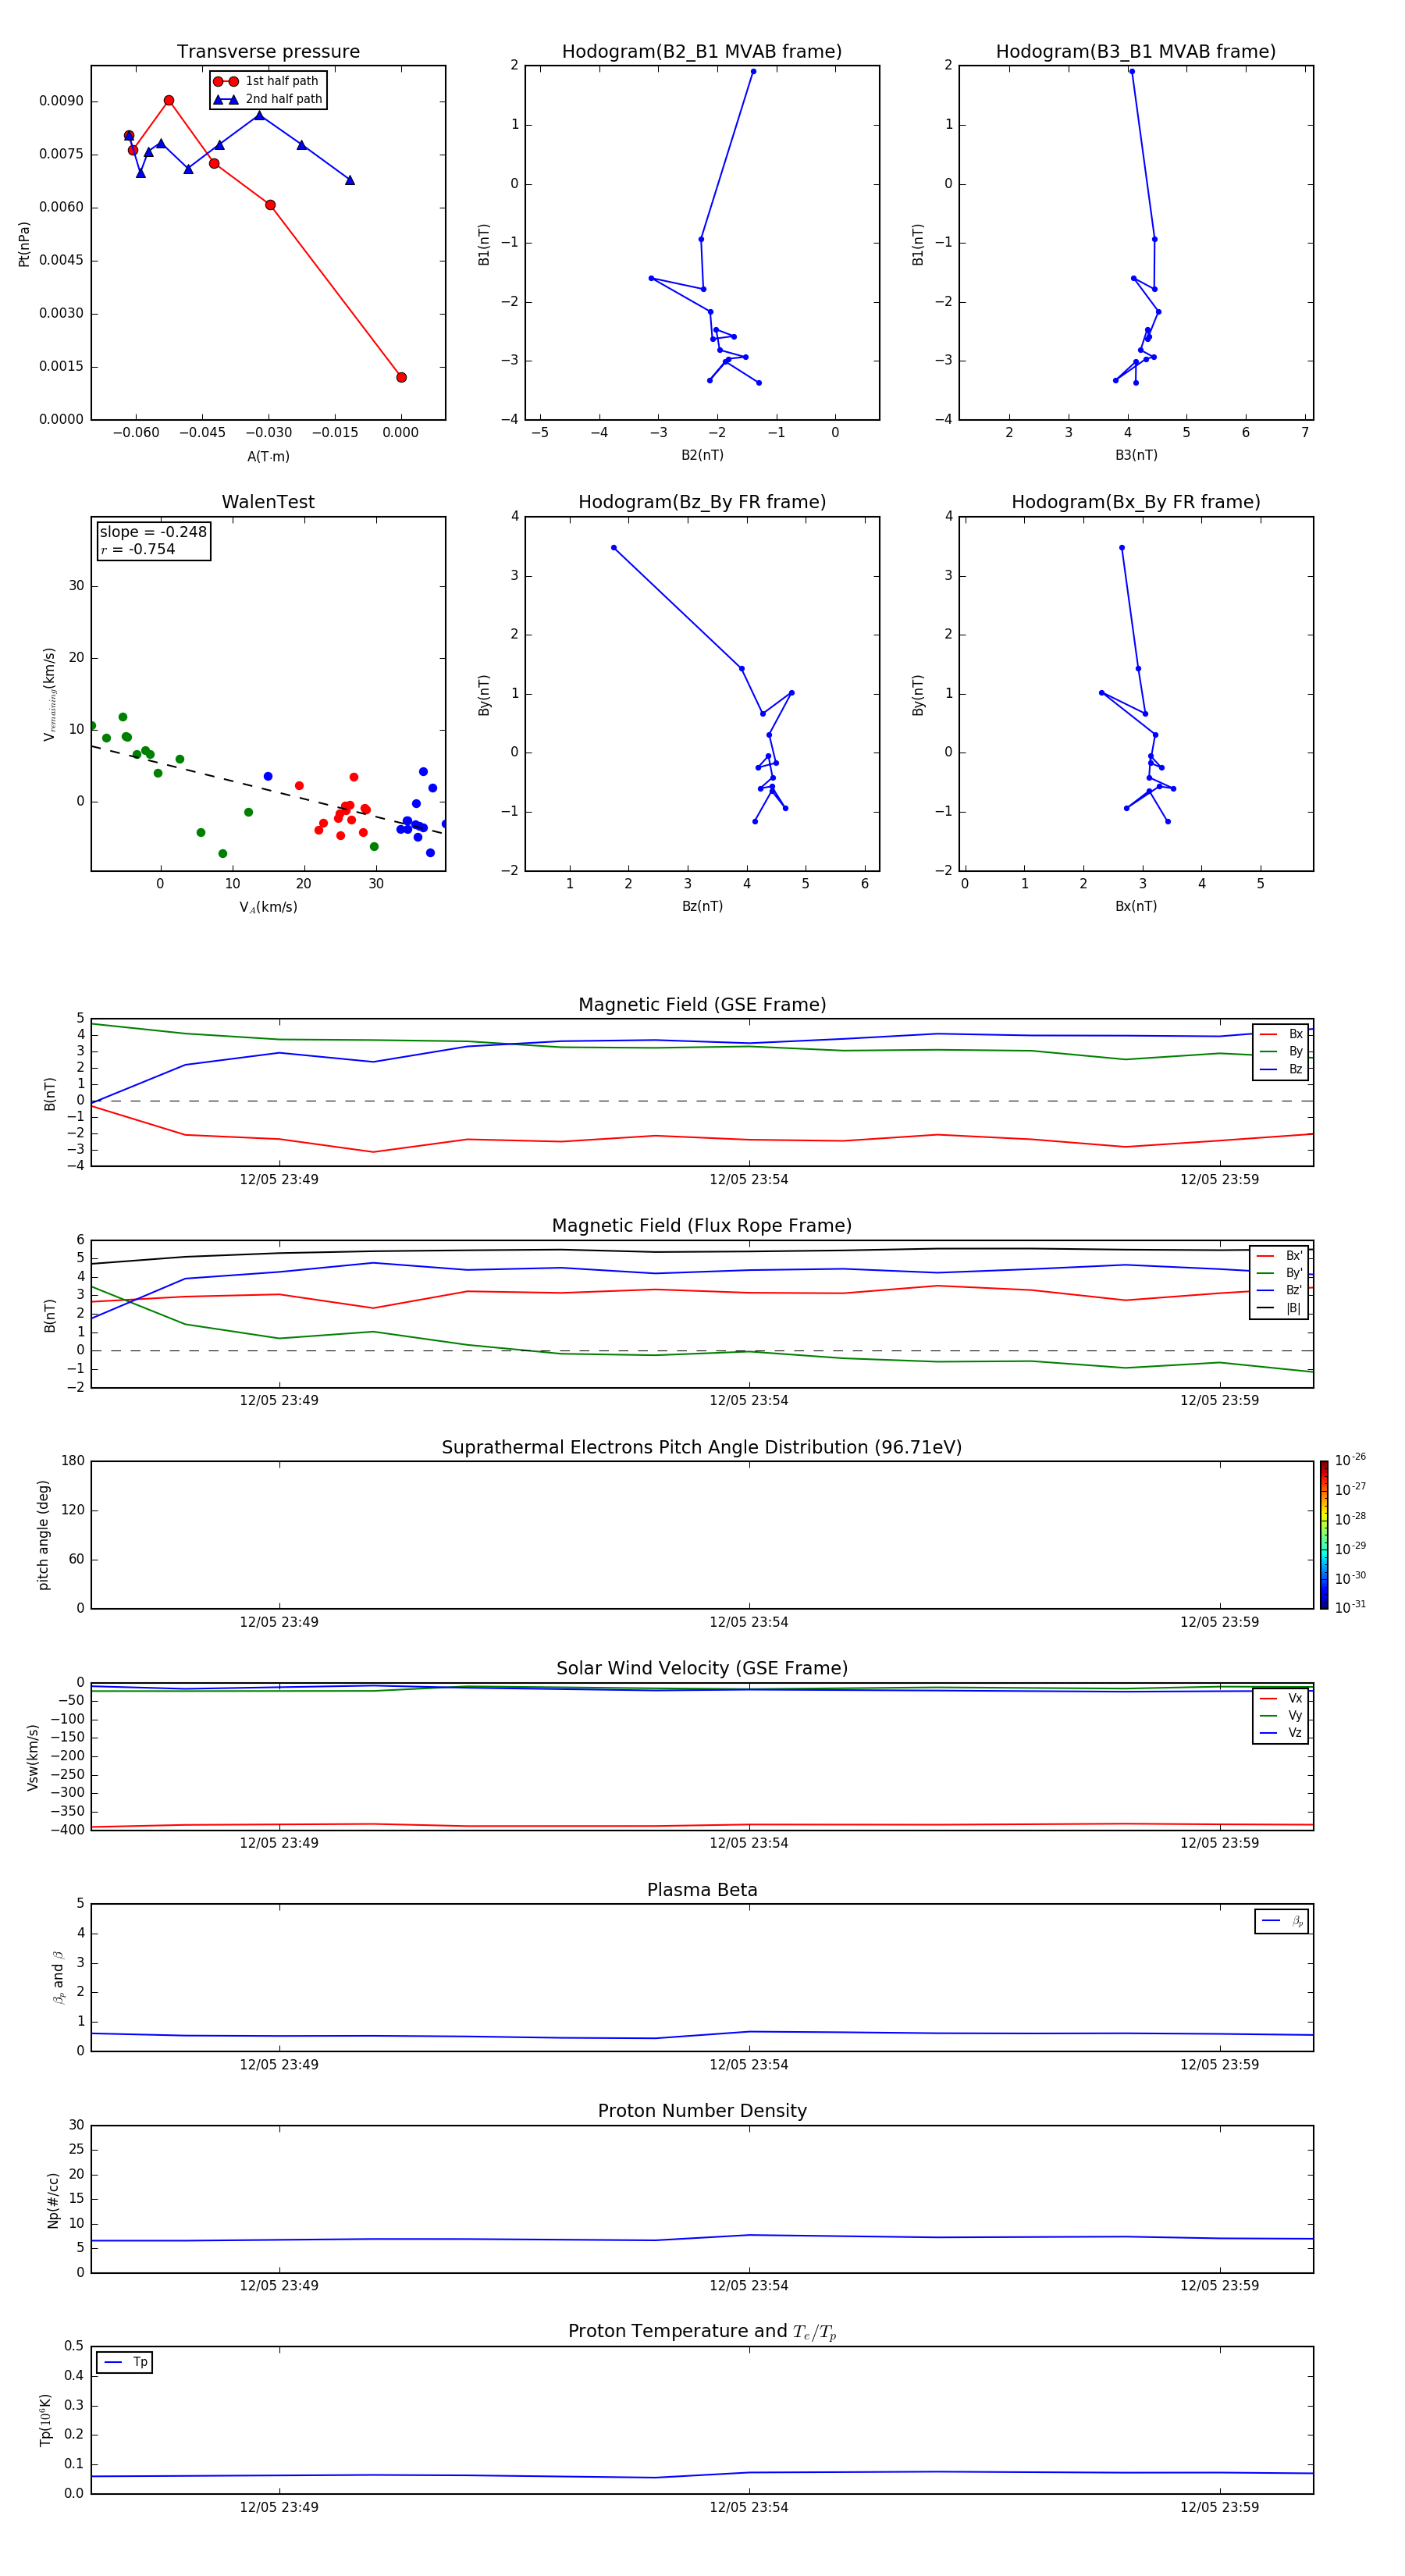The height and width of the screenshot is (2576, 1405).
Task: Click the 'Np(#/cc)' axis label
Action: coord(53,2200)
